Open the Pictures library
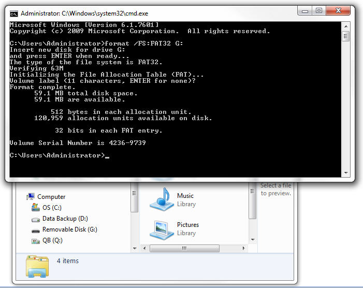 188,225
